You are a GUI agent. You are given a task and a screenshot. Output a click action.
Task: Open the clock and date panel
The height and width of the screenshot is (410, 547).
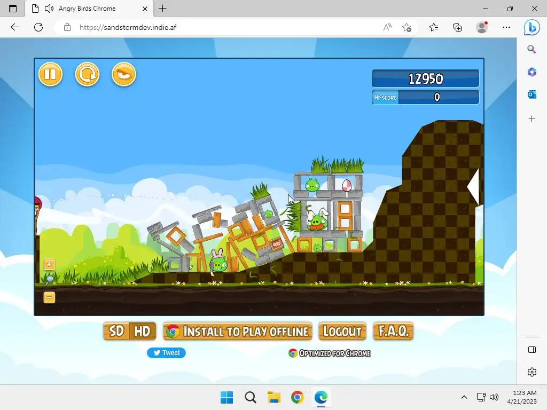(x=522, y=397)
